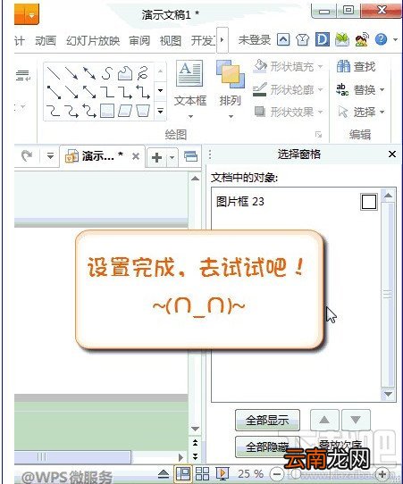Viewport: 403px width, 484px height.
Task: Select the scribble freehand shape tool
Action: click(x=143, y=73)
